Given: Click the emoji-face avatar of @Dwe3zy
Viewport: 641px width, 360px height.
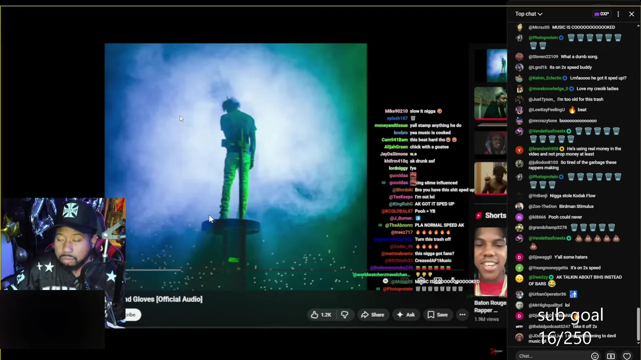Looking at the screenshot, I should (519, 278).
